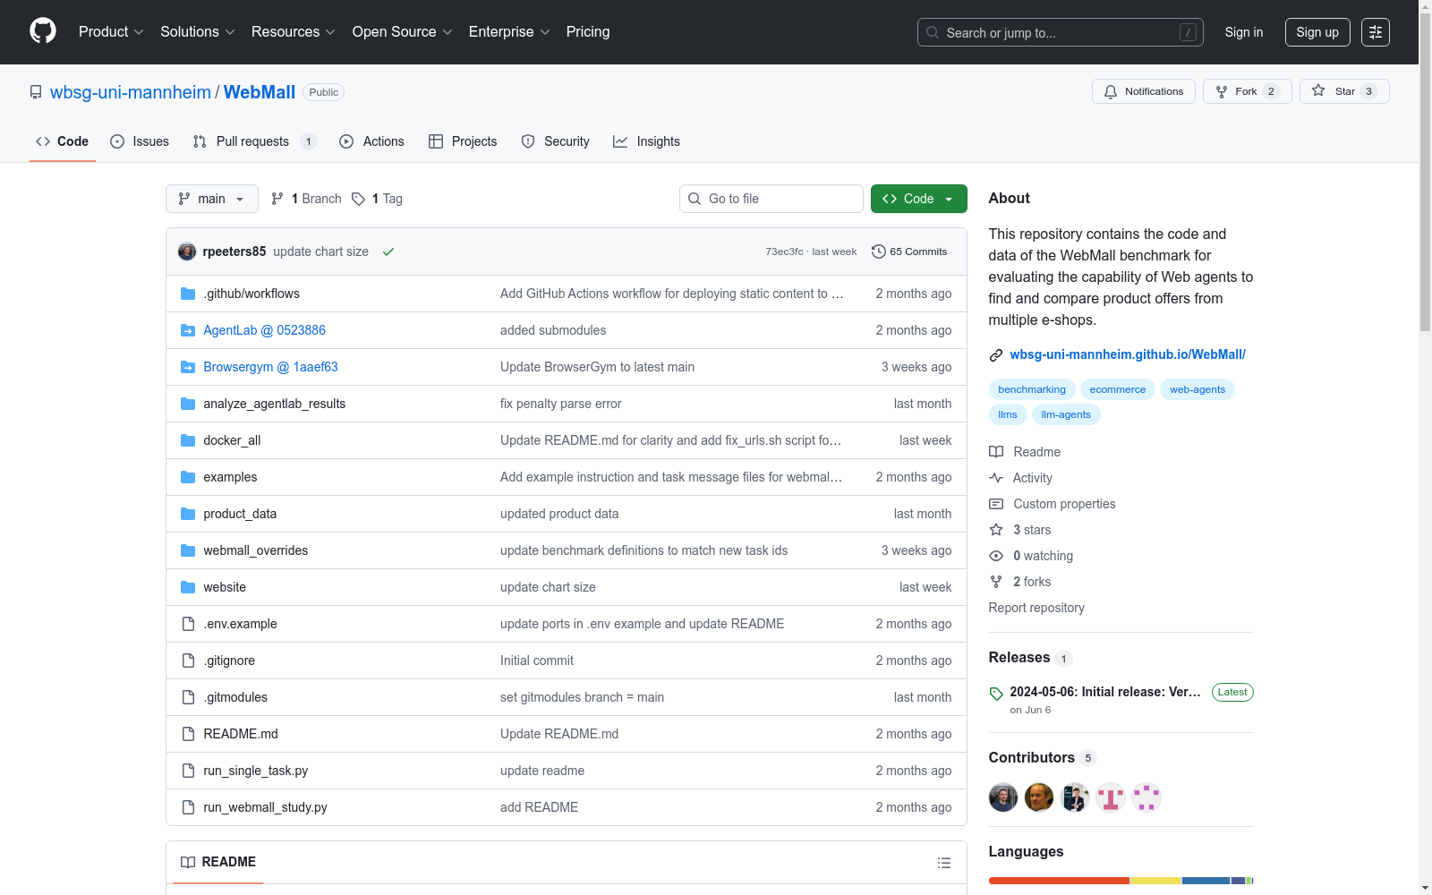Click the web-agents topic tag
Screen dimensions: 1432x895
[1198, 389]
